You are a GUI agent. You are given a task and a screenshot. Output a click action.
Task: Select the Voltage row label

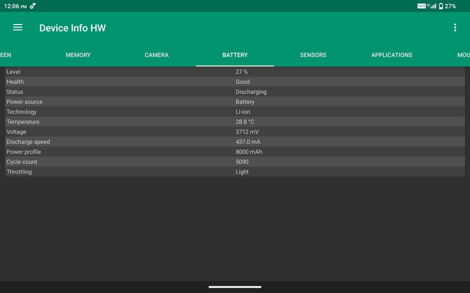(16, 132)
